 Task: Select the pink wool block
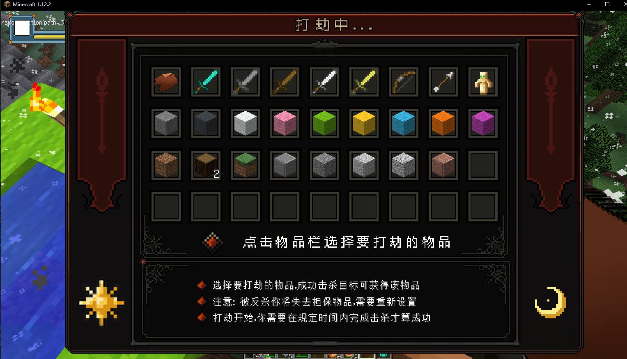(x=285, y=123)
